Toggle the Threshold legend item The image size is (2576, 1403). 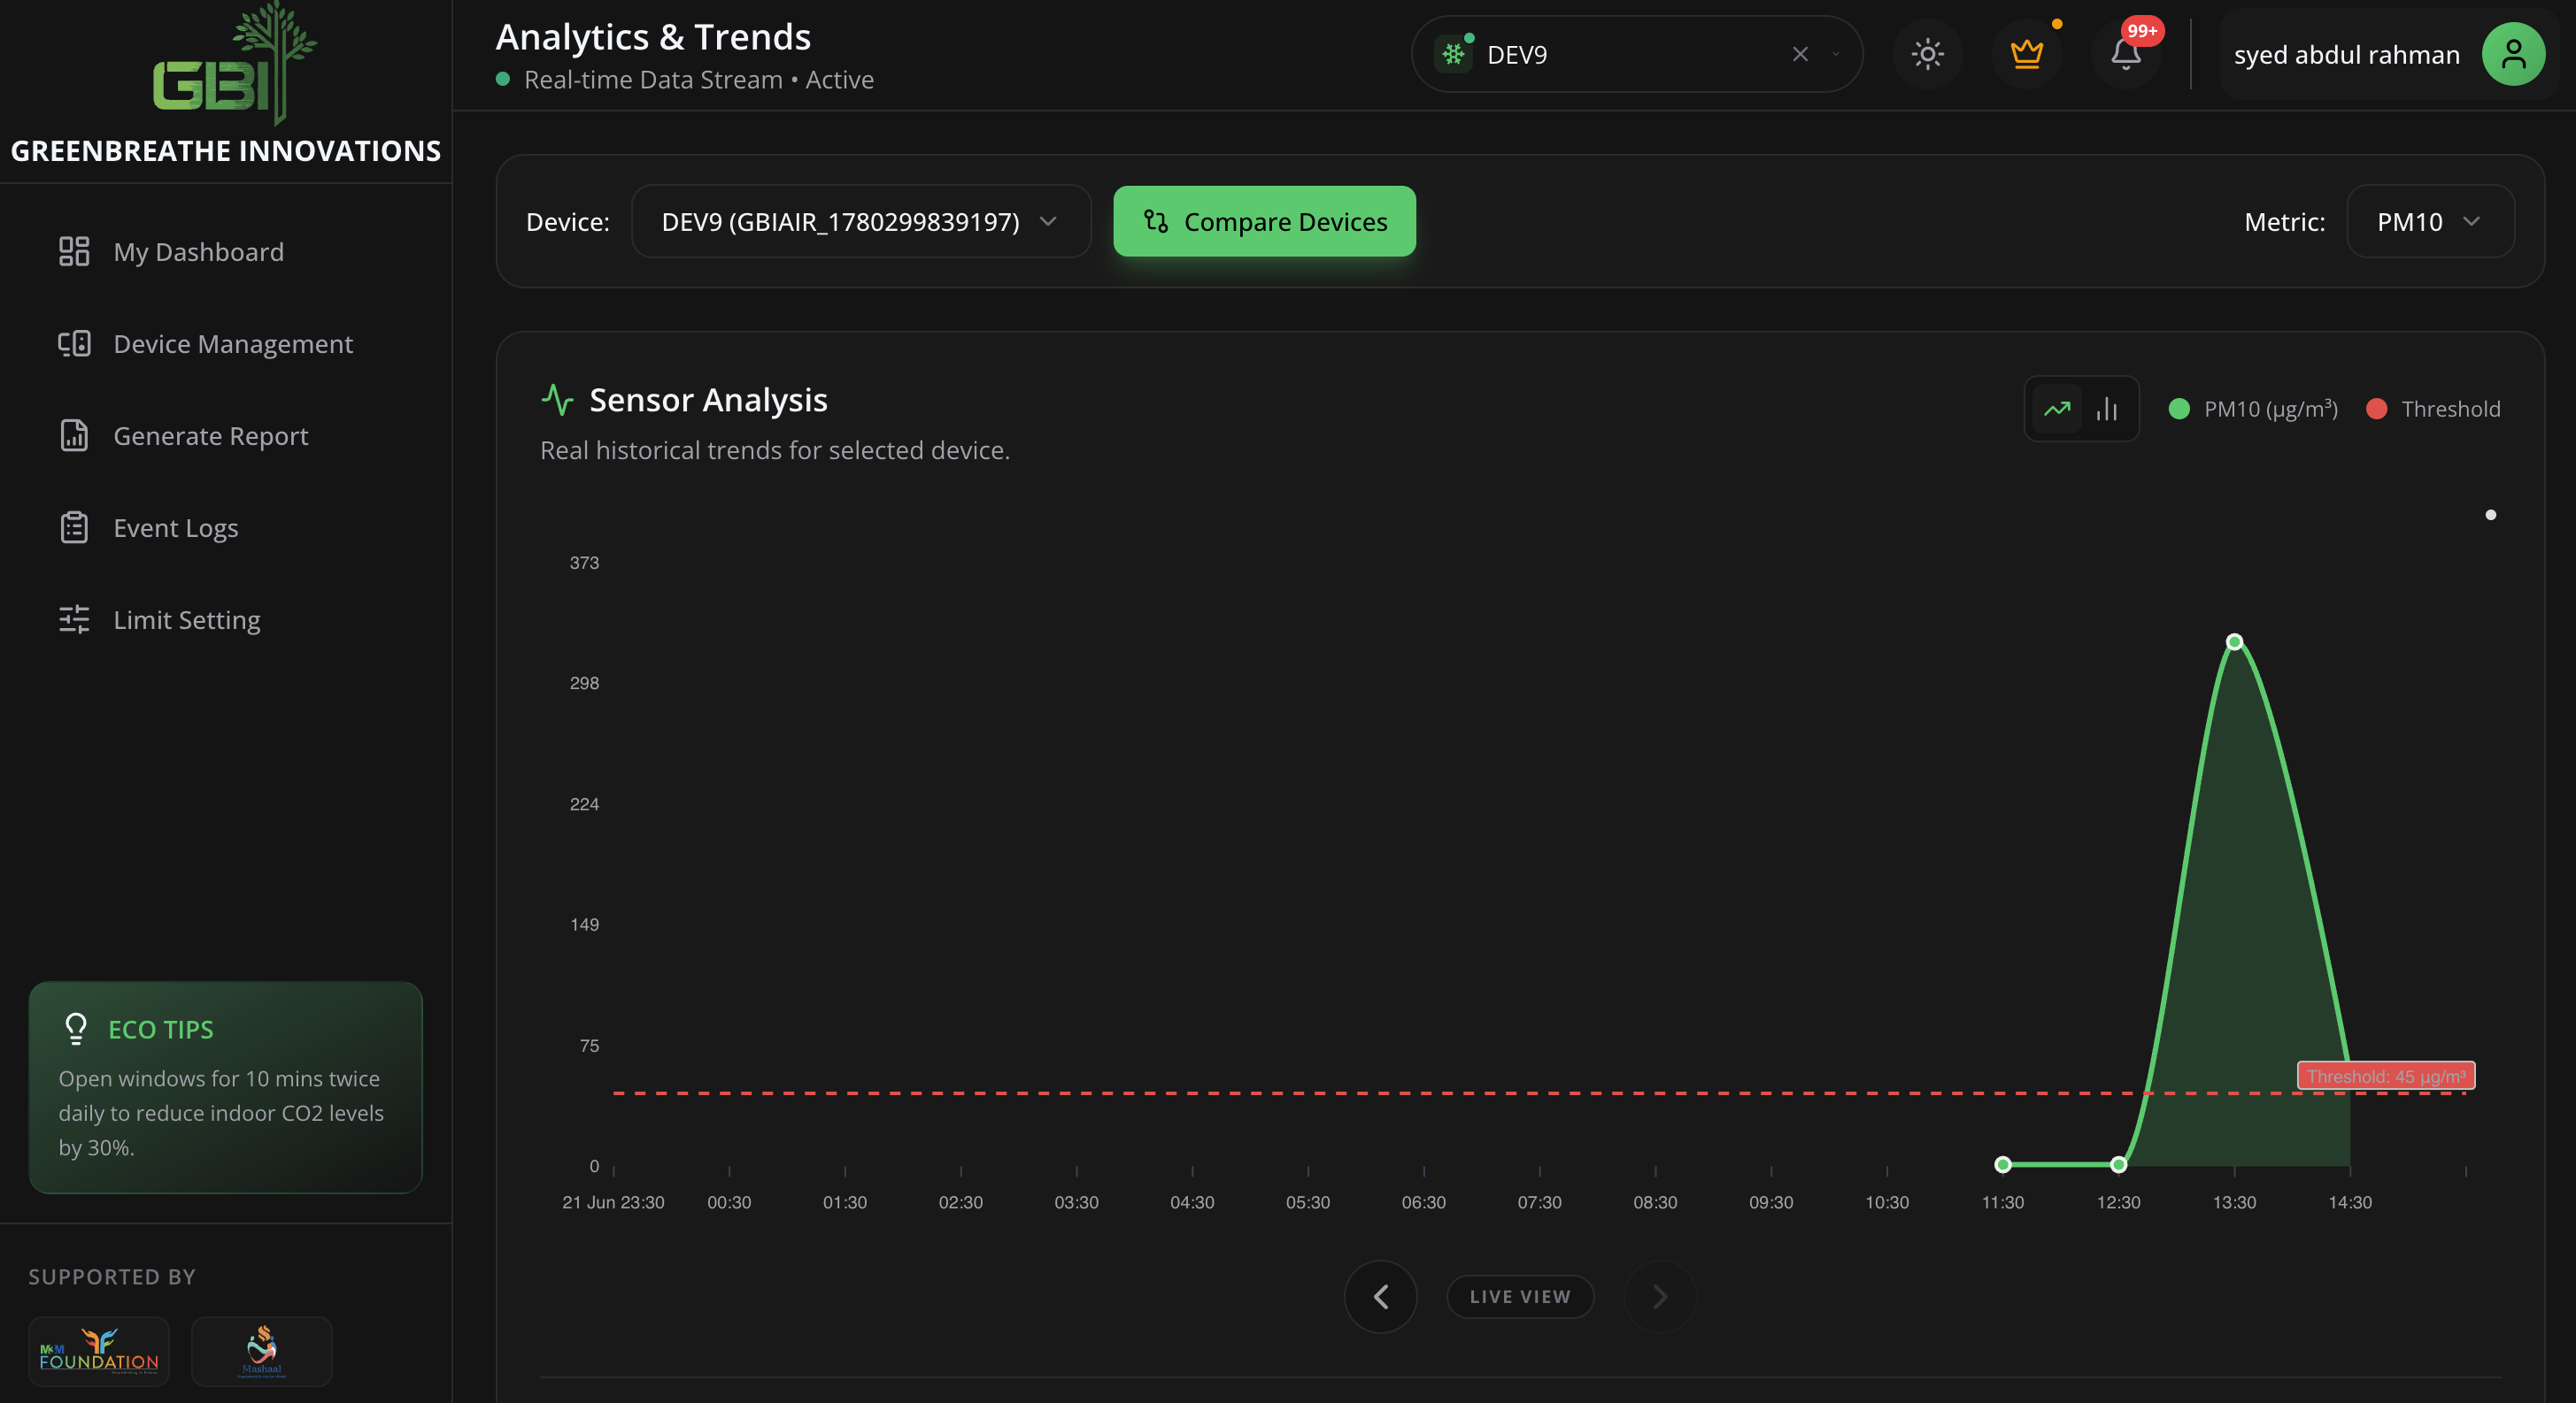2433,409
